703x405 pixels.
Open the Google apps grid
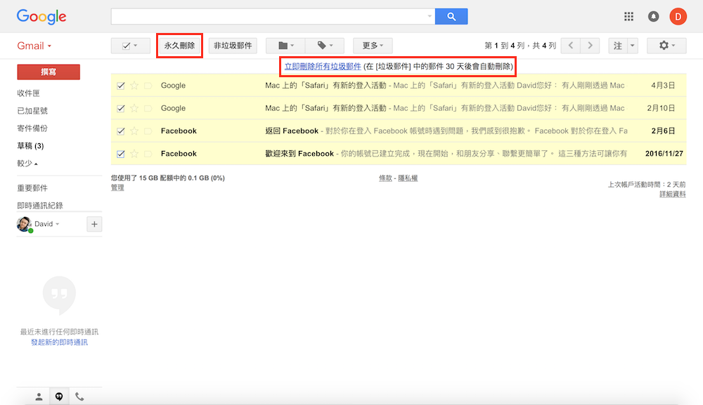628,17
